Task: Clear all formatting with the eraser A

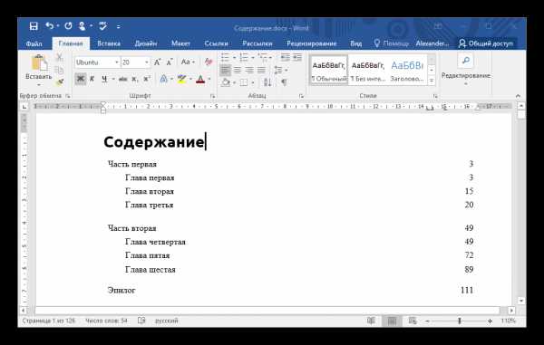Action: 209,62
